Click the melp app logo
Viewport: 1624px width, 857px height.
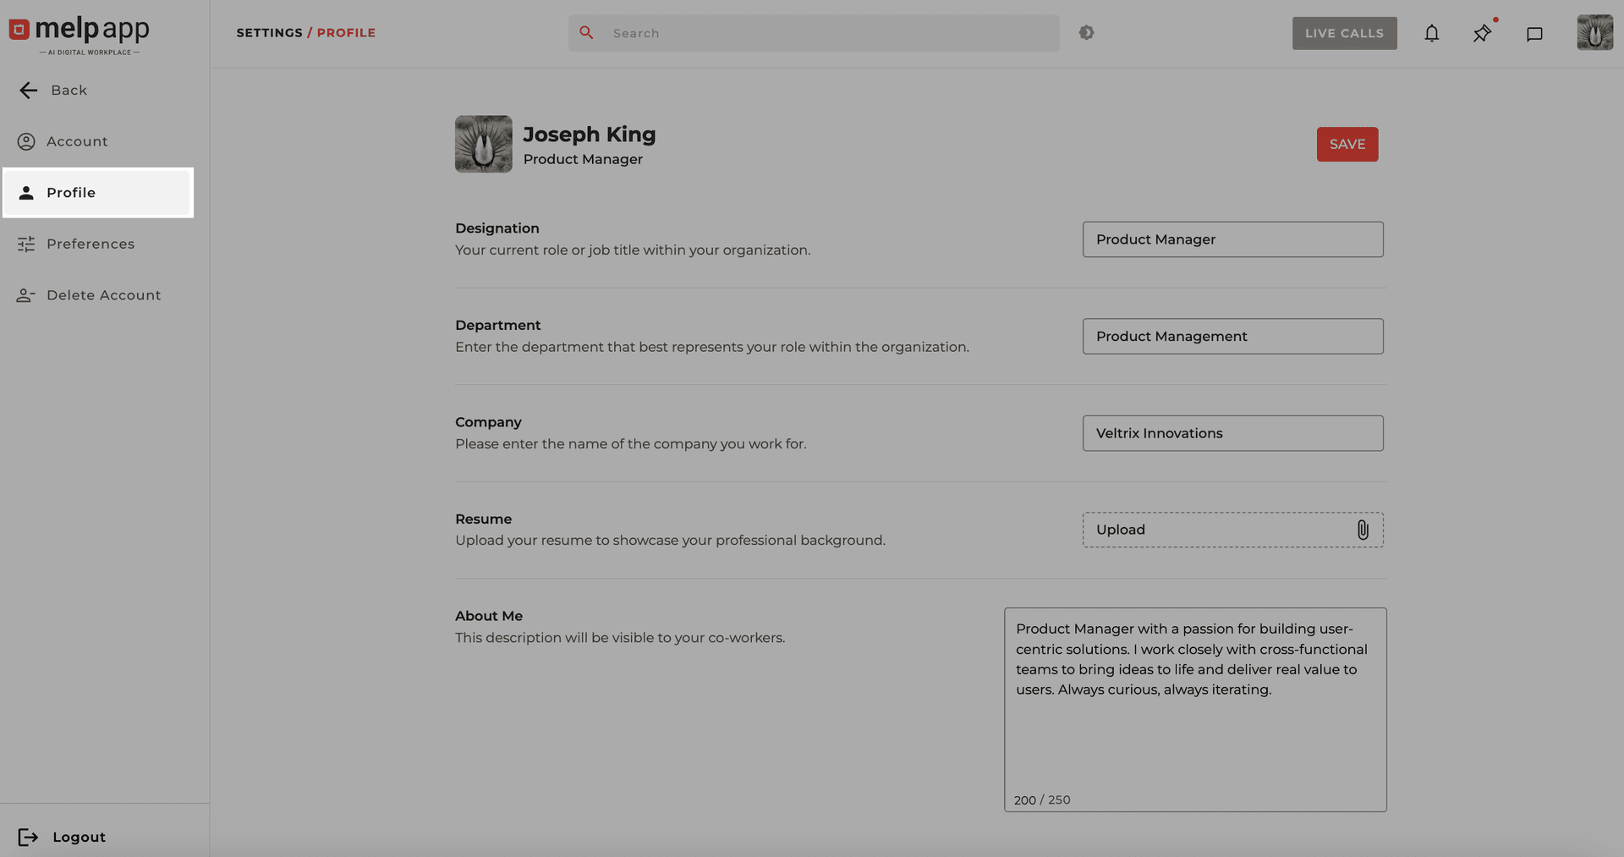pyautogui.click(x=79, y=34)
